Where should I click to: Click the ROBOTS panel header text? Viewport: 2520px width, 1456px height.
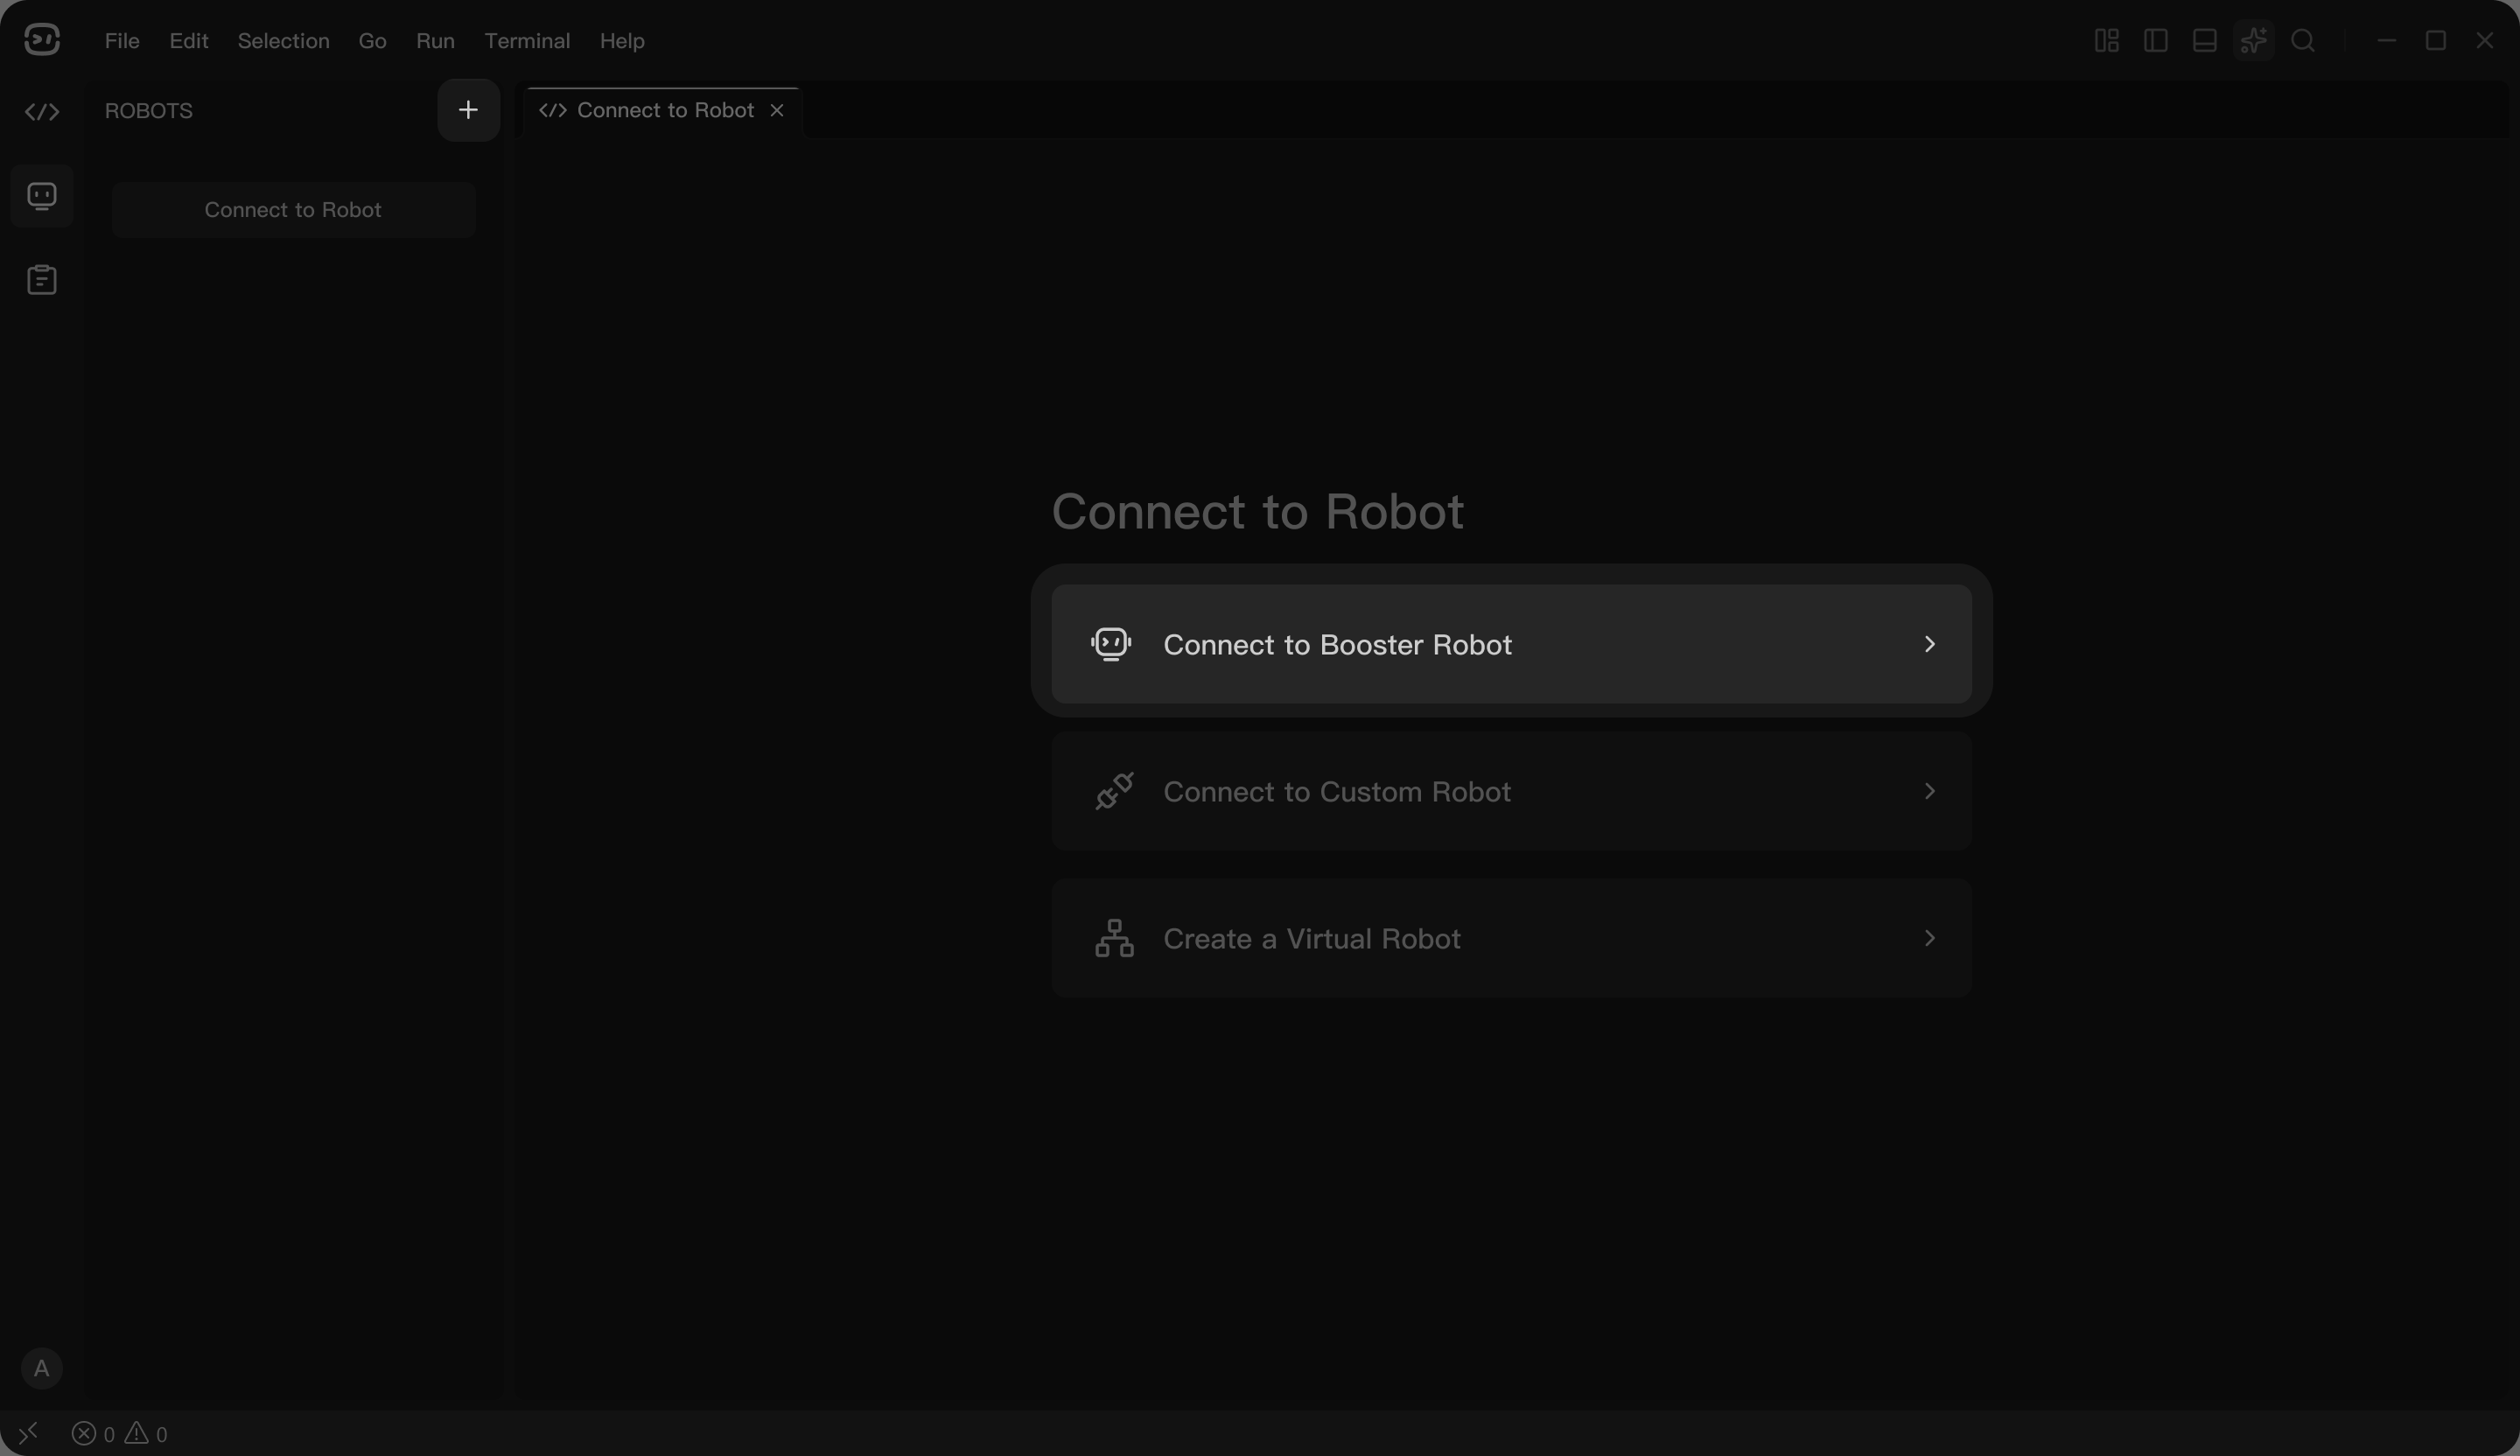click(x=149, y=111)
